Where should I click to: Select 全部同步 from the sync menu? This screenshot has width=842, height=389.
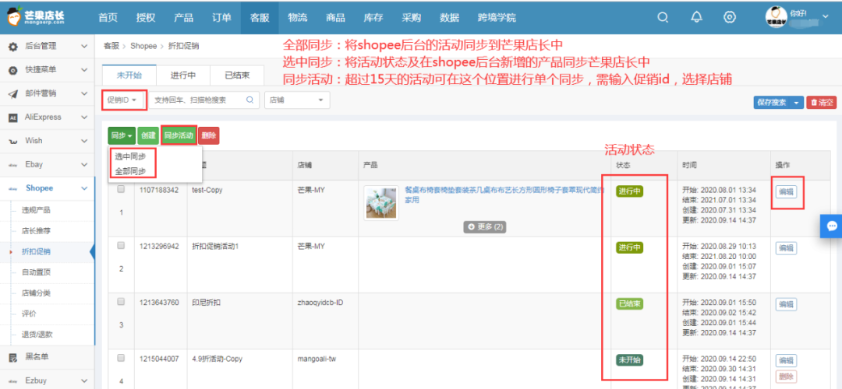[x=130, y=170]
